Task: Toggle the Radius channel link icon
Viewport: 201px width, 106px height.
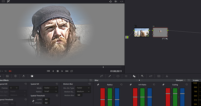Action: tap(98, 85)
